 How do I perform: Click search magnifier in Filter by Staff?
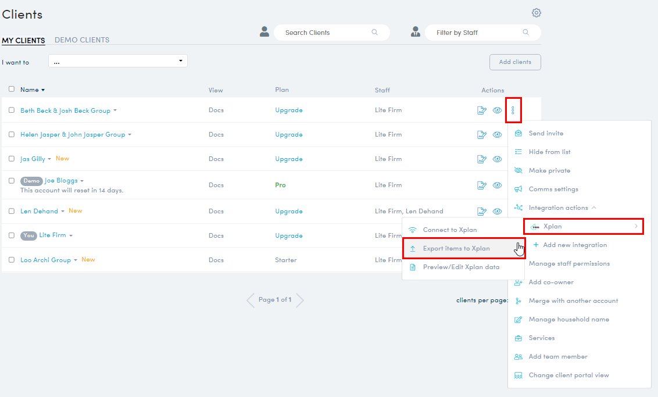point(526,33)
